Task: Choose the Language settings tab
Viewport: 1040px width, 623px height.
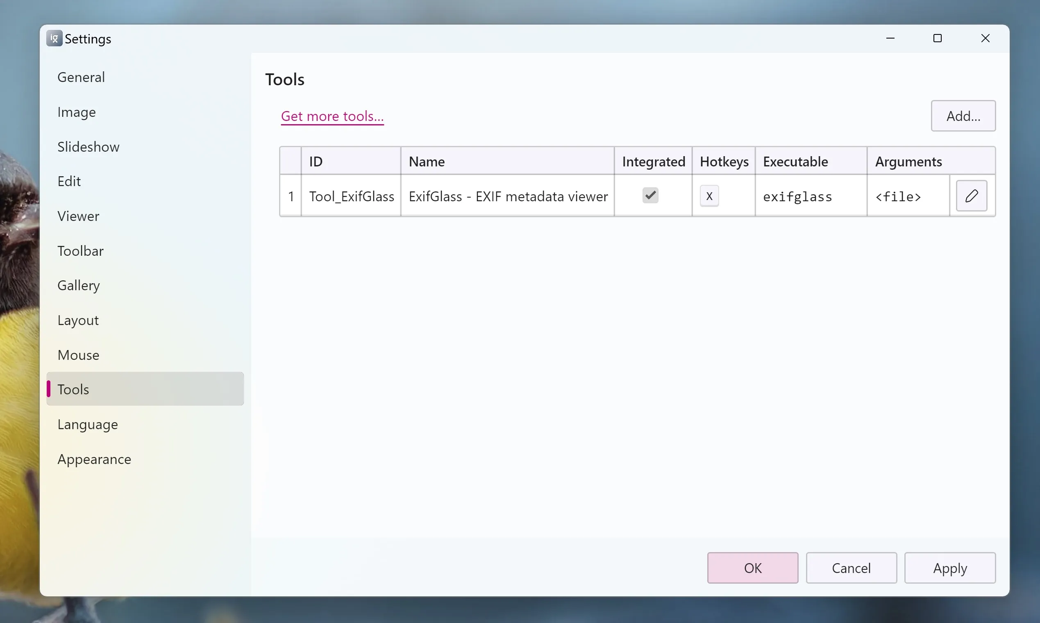Action: (x=87, y=425)
